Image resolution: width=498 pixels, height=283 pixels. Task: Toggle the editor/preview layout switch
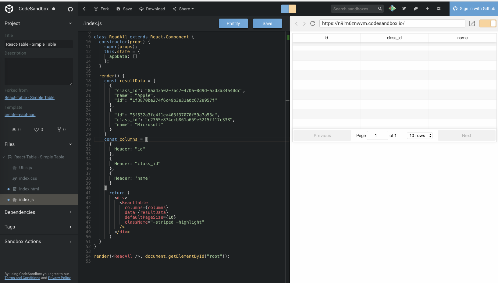[x=288, y=9]
